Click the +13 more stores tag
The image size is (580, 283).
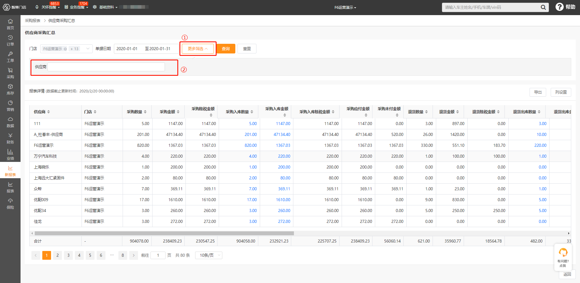pyautogui.click(x=74, y=49)
